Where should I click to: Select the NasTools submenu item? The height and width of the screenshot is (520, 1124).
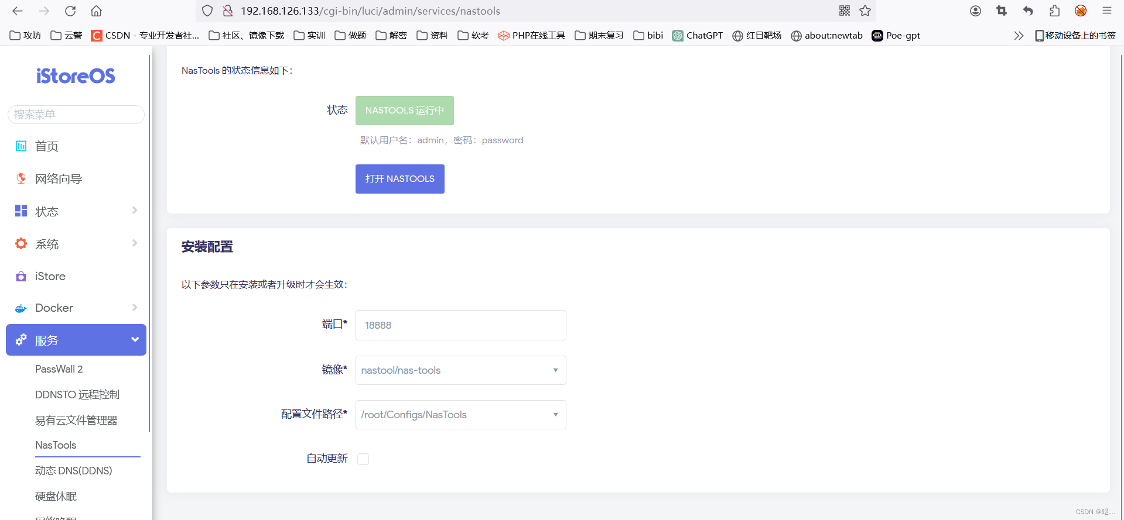click(56, 445)
